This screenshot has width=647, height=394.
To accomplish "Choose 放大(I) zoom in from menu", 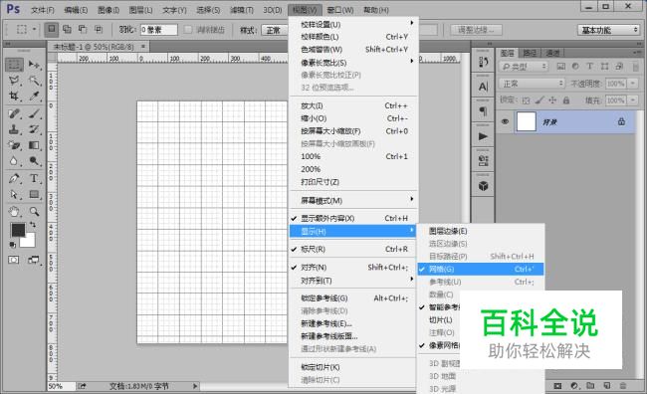I will click(352, 106).
